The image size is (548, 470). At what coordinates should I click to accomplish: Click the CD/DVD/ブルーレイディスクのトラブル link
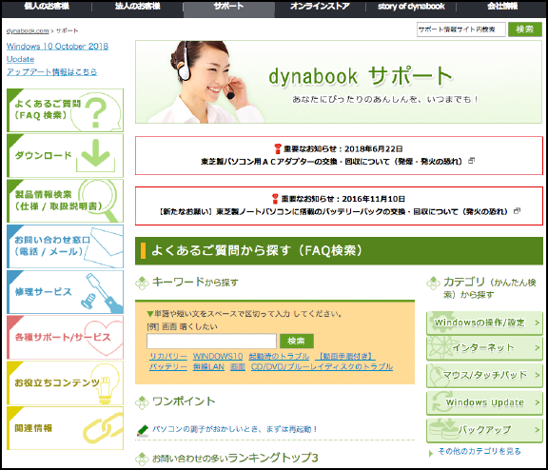click(x=322, y=366)
